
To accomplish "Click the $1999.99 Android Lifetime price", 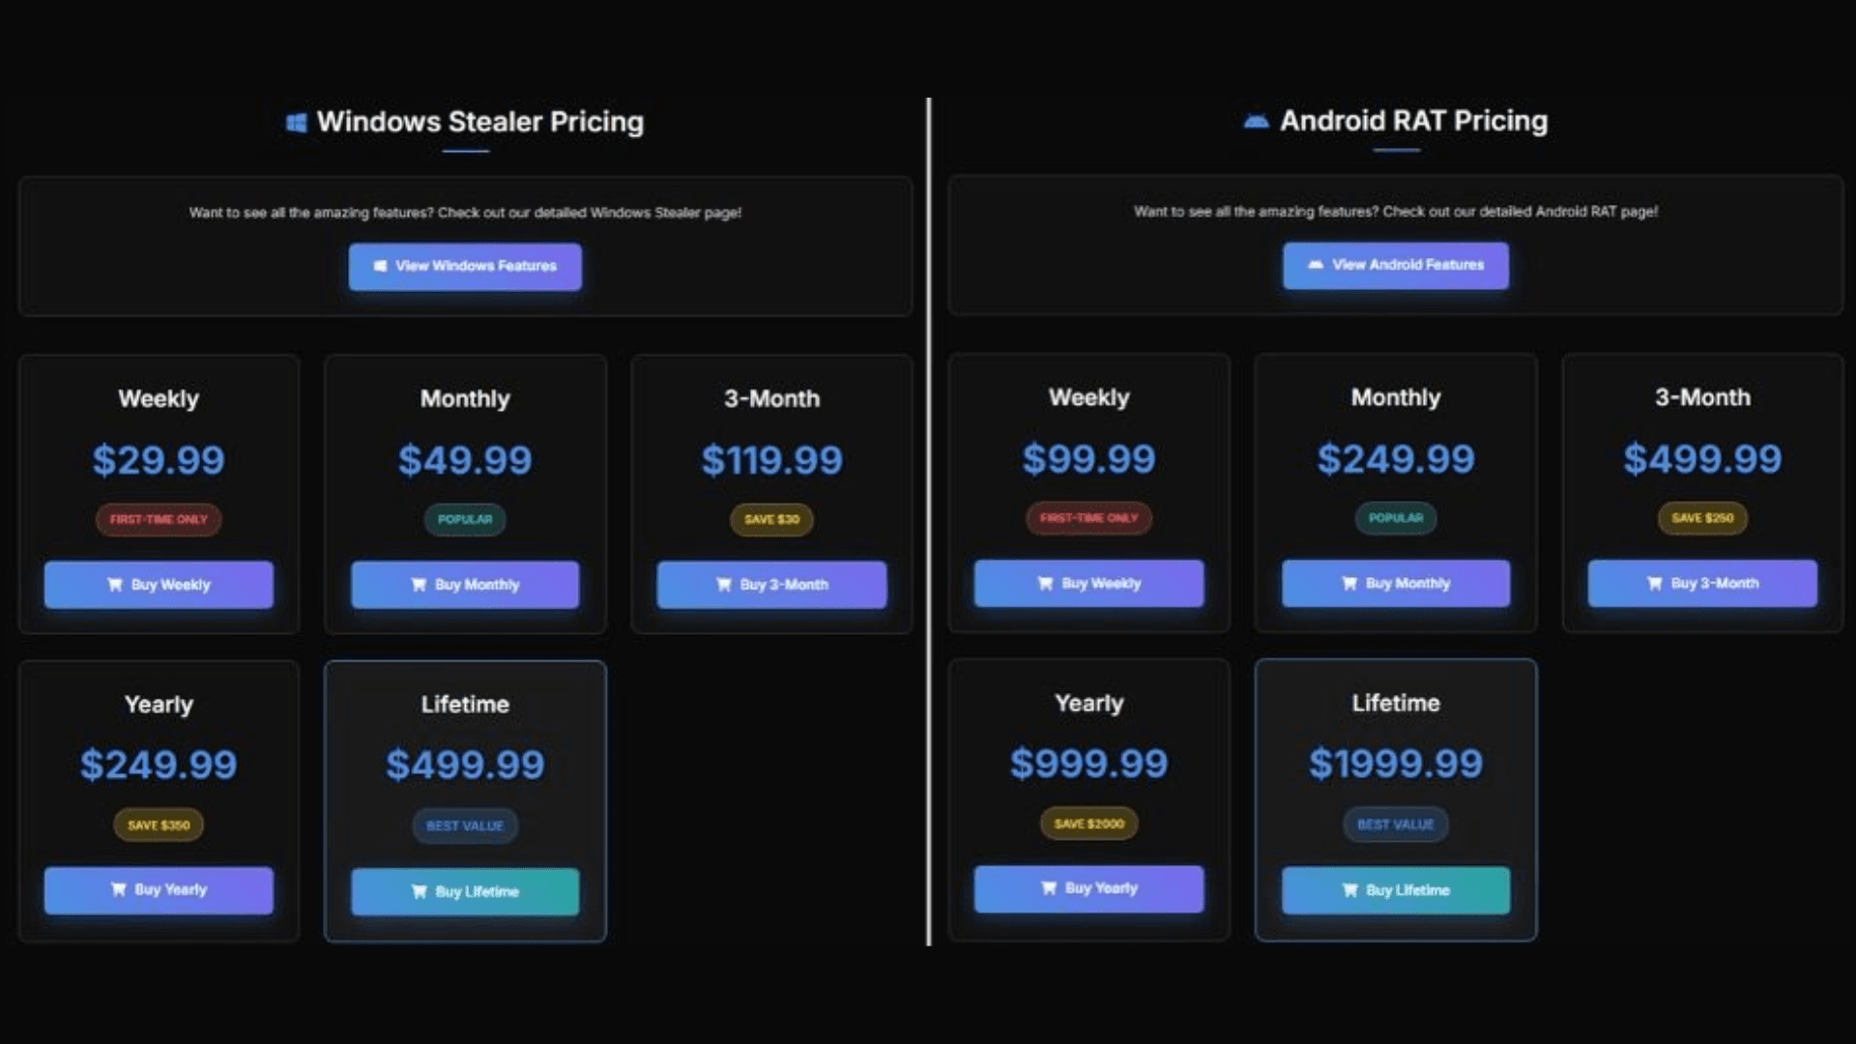I will [x=1395, y=764].
